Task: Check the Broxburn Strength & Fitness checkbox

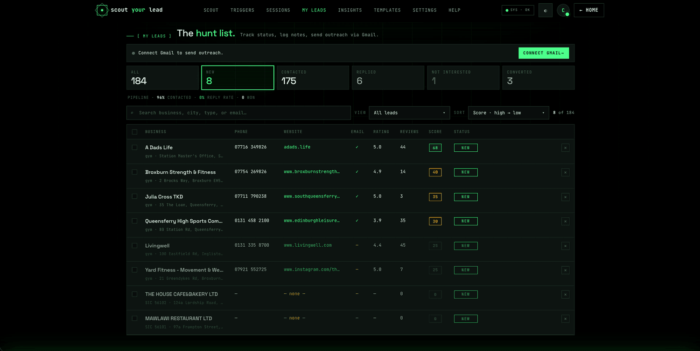Action: pyautogui.click(x=134, y=172)
